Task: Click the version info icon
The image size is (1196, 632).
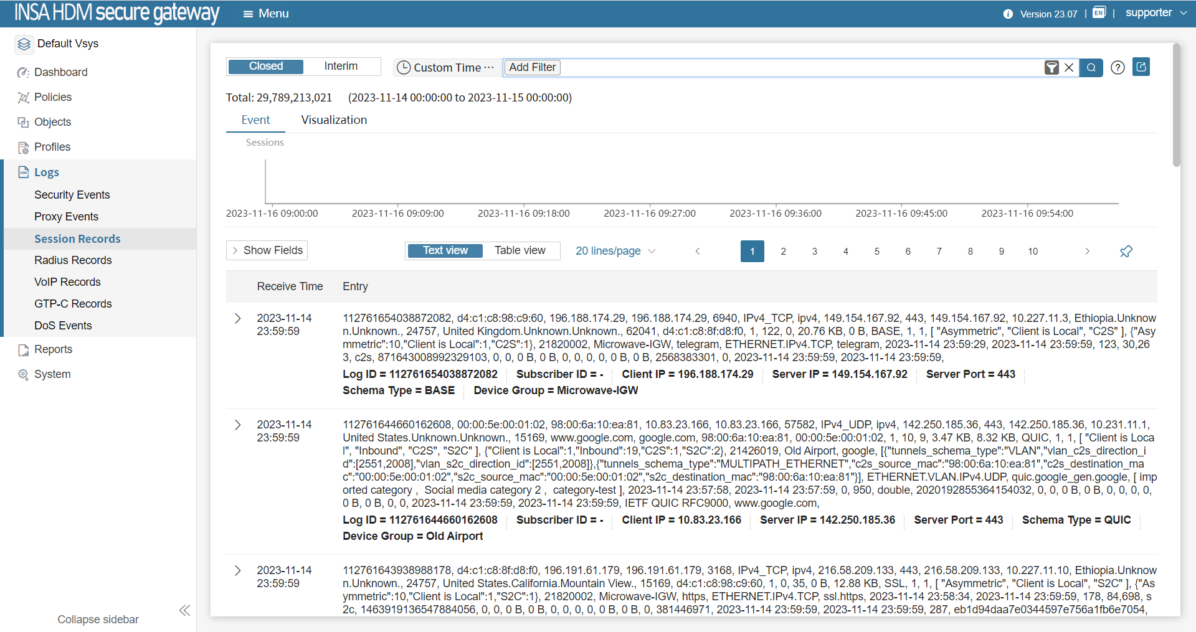Action: coord(1008,14)
